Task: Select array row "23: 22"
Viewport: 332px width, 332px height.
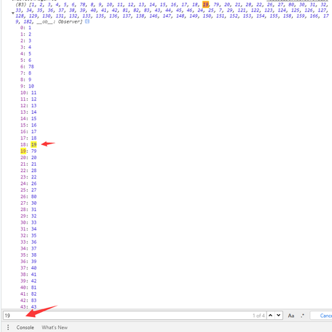Action: click(28, 177)
